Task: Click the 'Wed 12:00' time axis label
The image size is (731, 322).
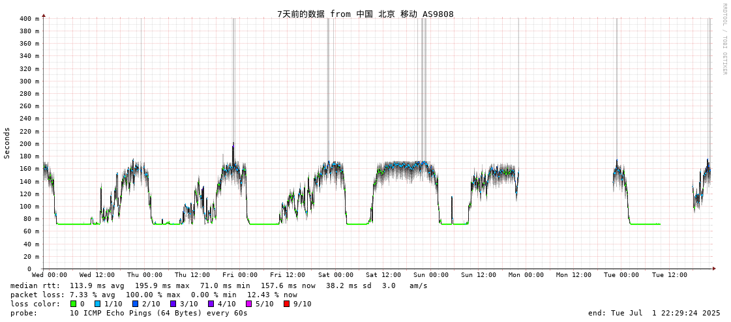Action: pos(97,275)
